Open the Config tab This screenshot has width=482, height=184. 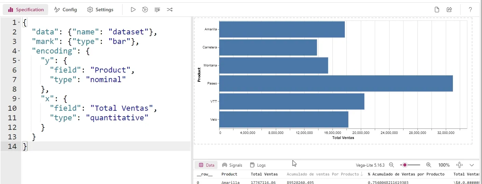coord(66,10)
